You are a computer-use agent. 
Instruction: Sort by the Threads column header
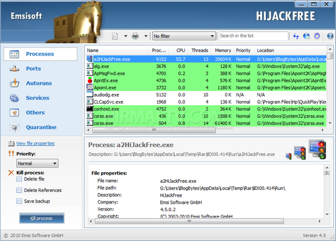200,51
